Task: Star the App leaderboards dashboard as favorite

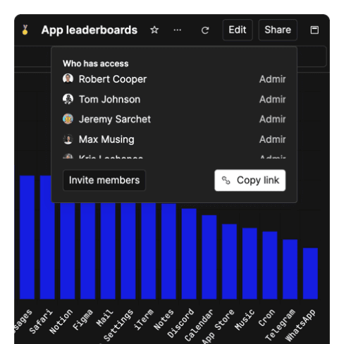Action: (154, 30)
